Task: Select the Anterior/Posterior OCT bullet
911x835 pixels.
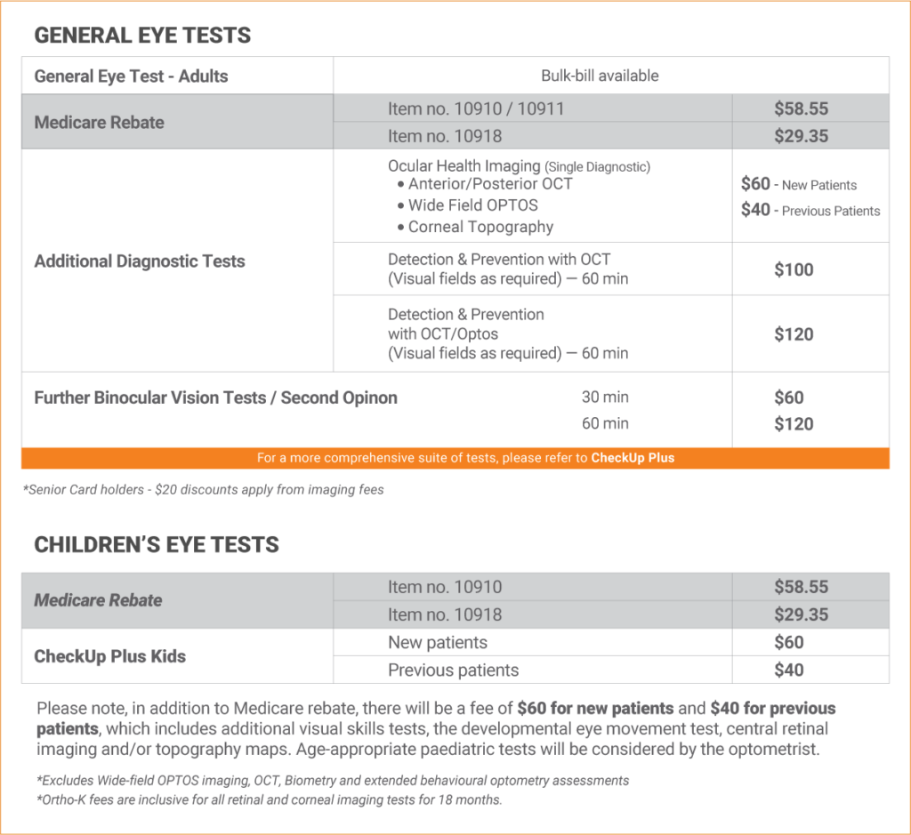Action: click(x=490, y=184)
